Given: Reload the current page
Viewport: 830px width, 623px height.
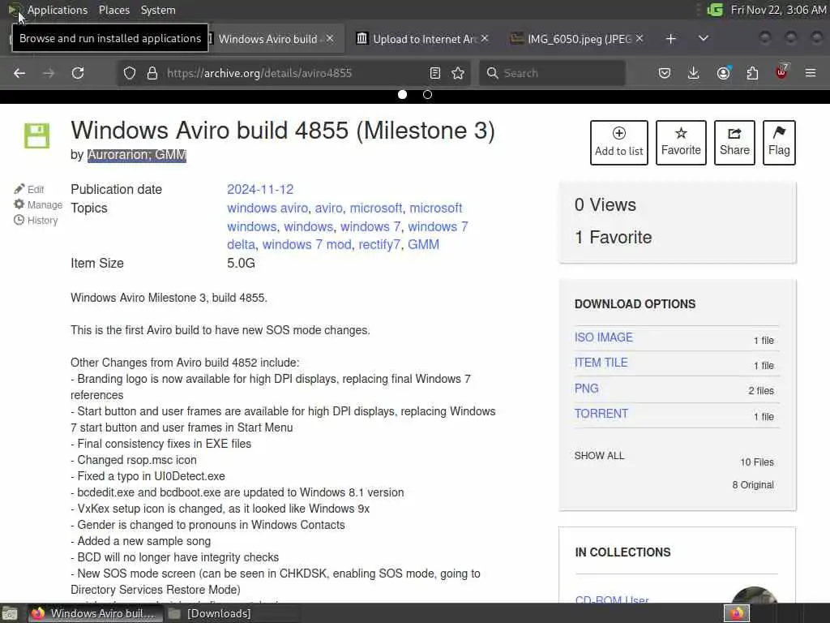Looking at the screenshot, I should click(78, 73).
